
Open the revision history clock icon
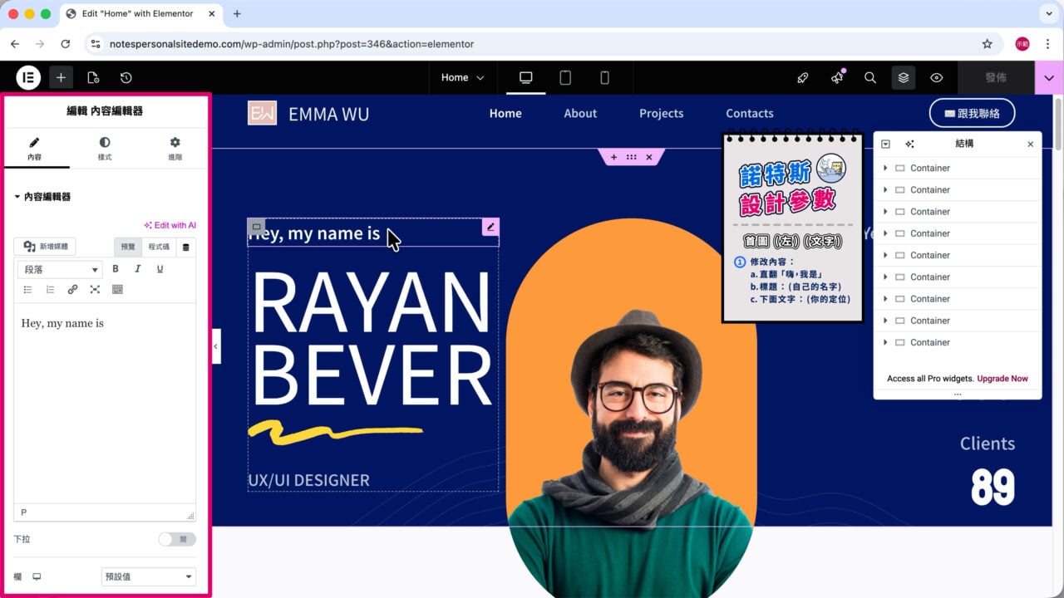coord(126,77)
